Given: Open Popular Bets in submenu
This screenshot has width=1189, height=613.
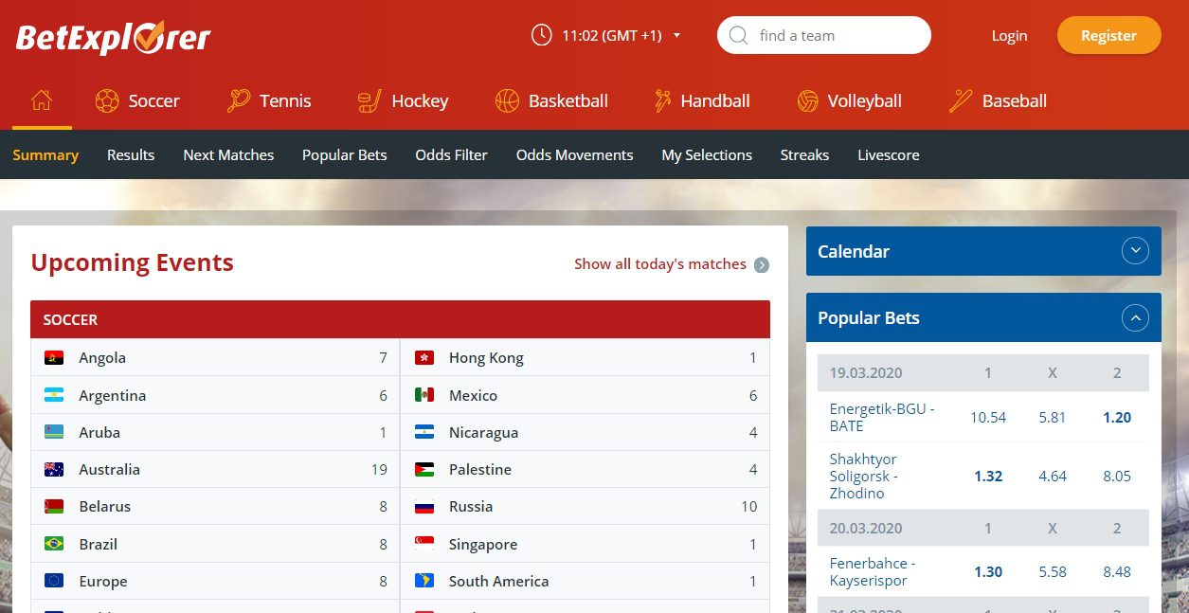Looking at the screenshot, I should point(344,155).
